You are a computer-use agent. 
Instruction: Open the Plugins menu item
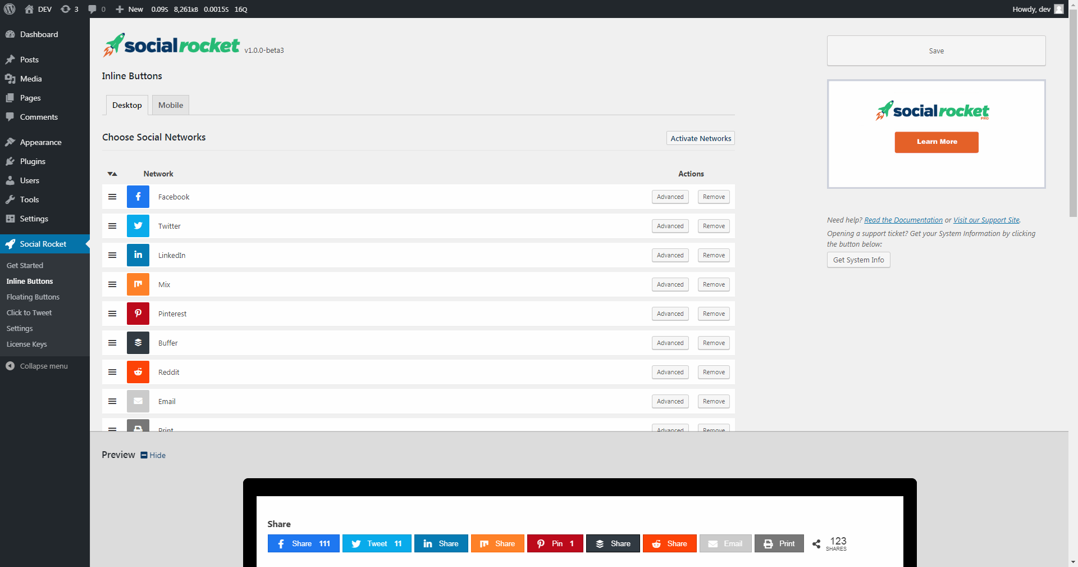click(45, 161)
